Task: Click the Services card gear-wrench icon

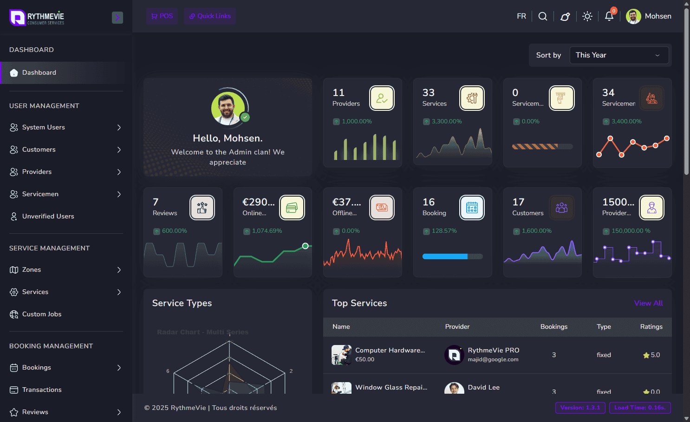Action: (x=472, y=98)
